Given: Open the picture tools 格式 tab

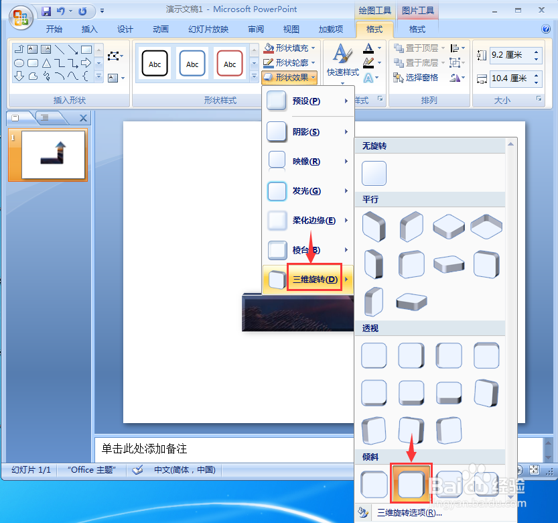Looking at the screenshot, I should click(417, 30).
